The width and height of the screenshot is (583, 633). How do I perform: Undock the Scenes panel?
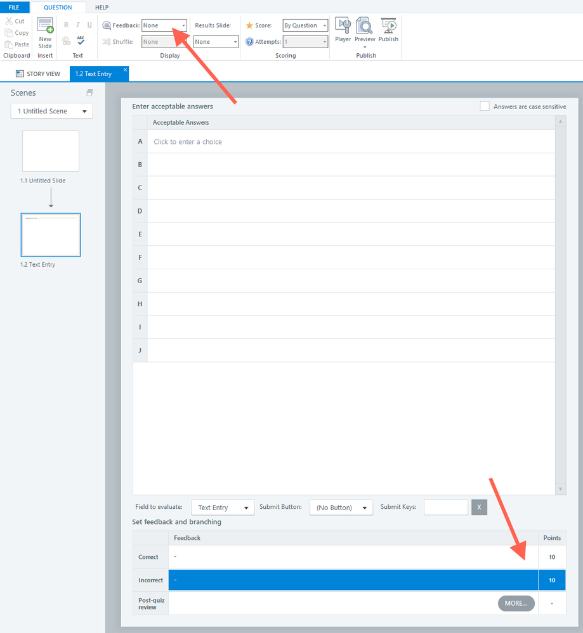[89, 93]
